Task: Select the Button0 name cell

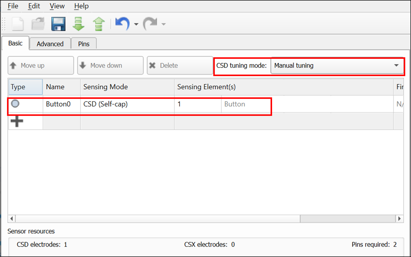Action: (x=62, y=104)
